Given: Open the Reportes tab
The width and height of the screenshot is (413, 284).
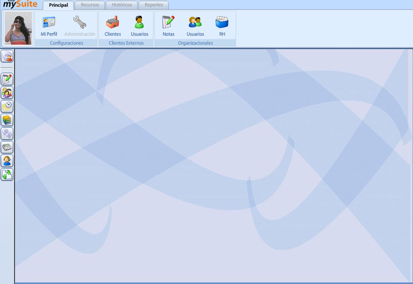Looking at the screenshot, I should 154,5.
